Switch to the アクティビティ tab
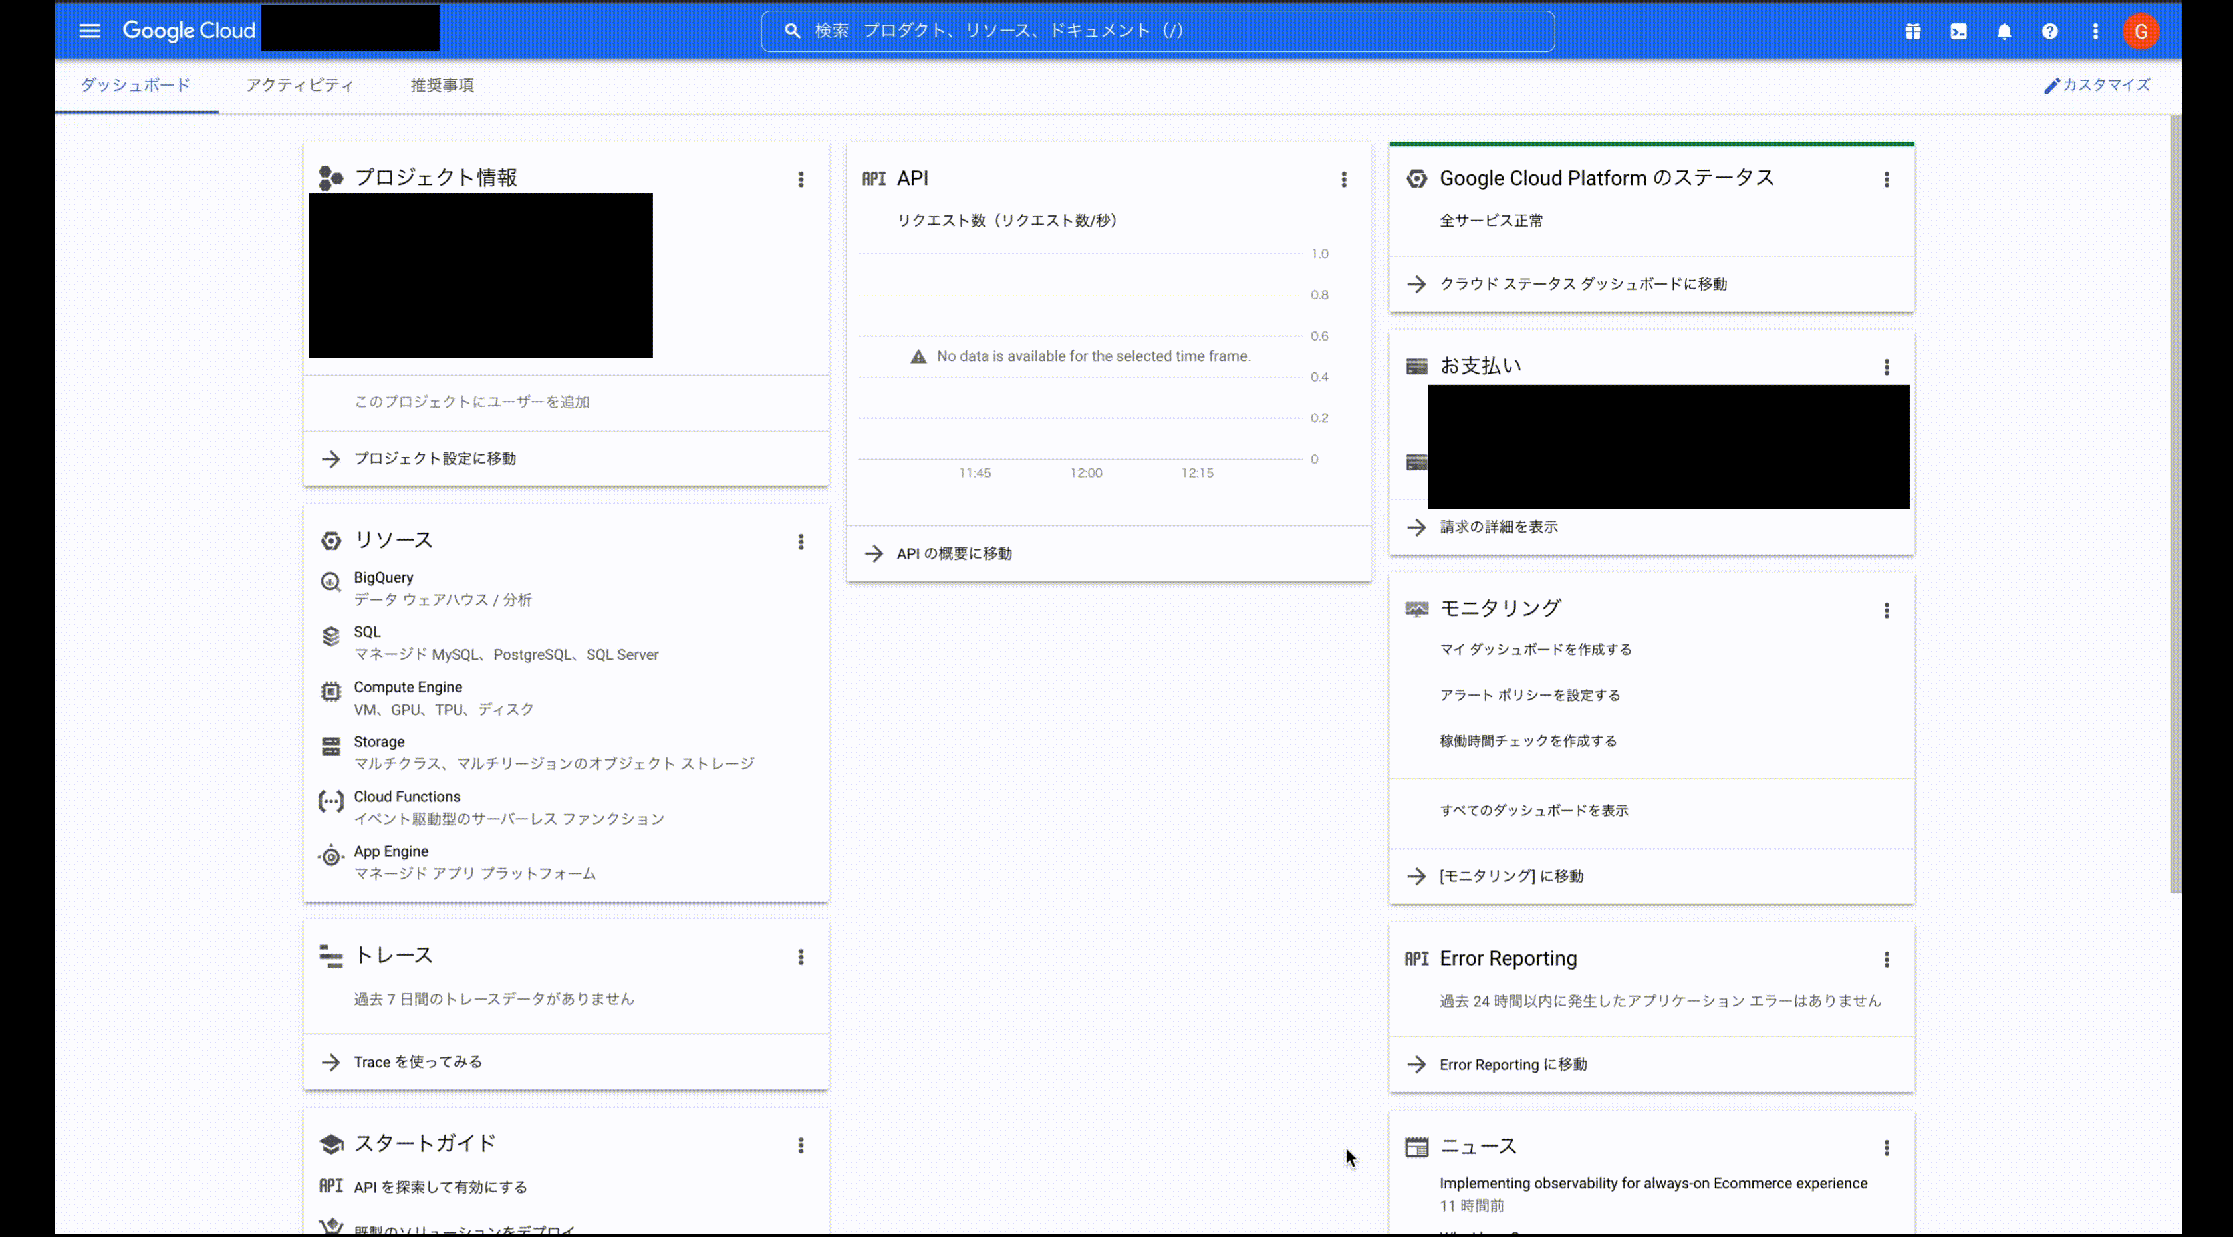Viewport: 2233px width, 1237px height. pos(300,85)
